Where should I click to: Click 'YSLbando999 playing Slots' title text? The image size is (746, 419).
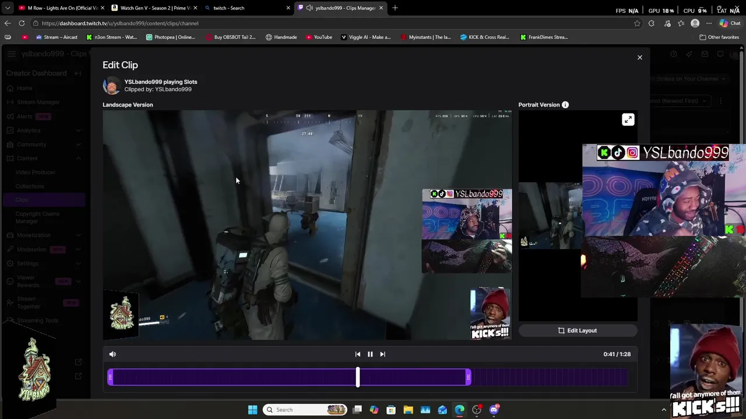click(160, 82)
